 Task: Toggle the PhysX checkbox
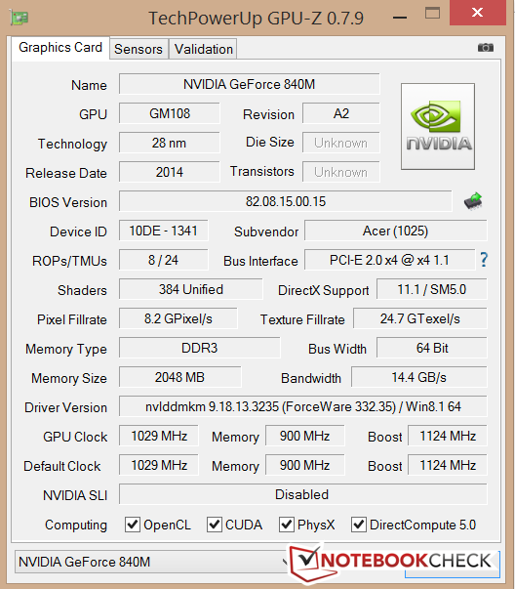click(x=287, y=525)
